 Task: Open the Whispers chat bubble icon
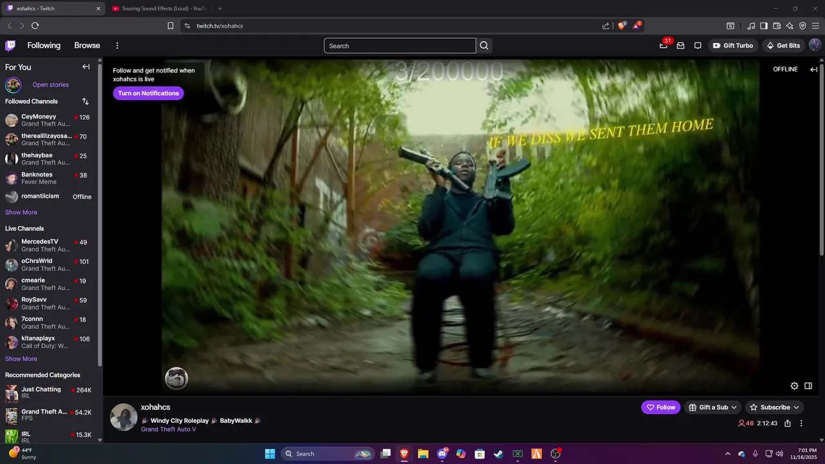(x=697, y=46)
